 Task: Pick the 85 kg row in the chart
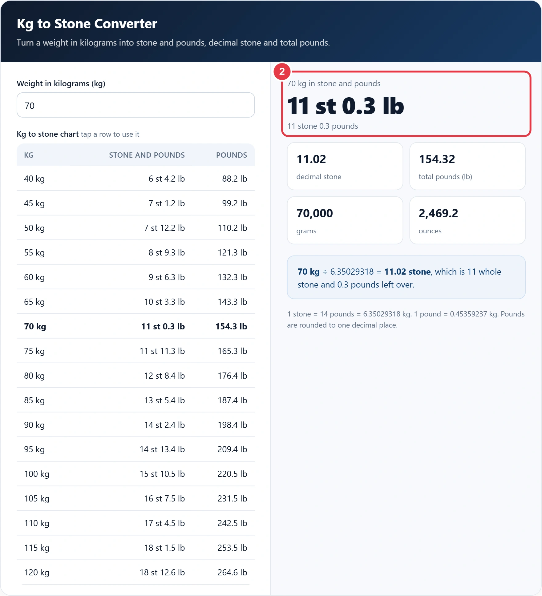pyautogui.click(x=135, y=400)
